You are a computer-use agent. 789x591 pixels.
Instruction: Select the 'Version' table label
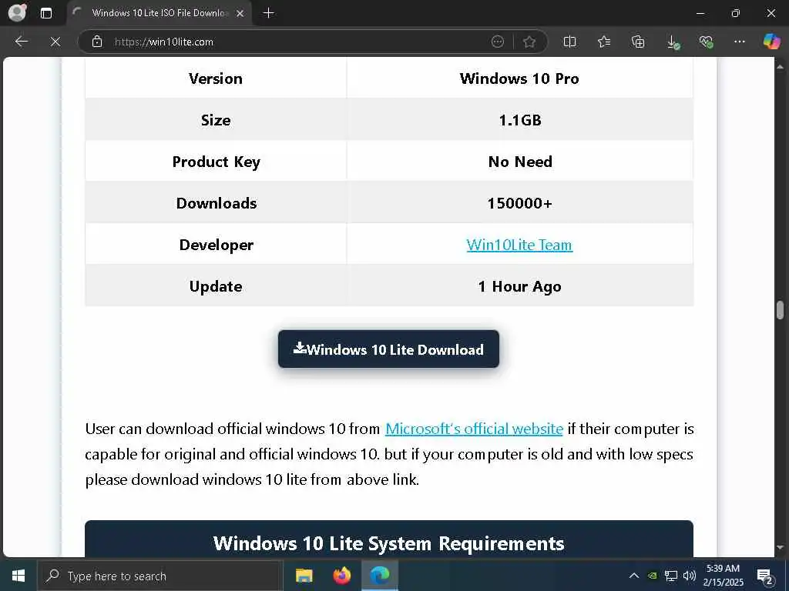point(216,78)
